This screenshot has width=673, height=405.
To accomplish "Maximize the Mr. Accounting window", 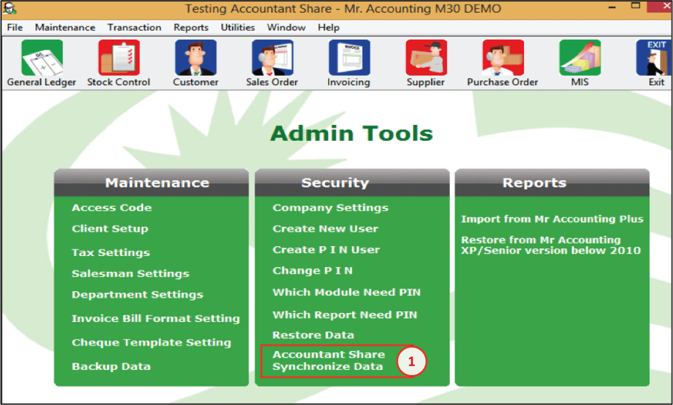I will 636,7.
